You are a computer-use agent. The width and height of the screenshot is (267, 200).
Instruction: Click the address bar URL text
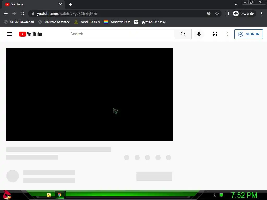67,14
